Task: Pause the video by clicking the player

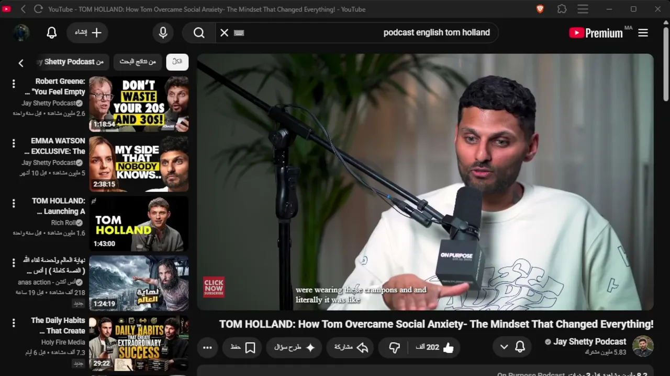Action: (x=425, y=182)
